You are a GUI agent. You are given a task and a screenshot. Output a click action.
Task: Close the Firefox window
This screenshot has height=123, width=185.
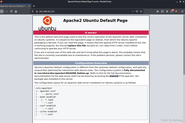pyautogui.click(x=184, y=2)
